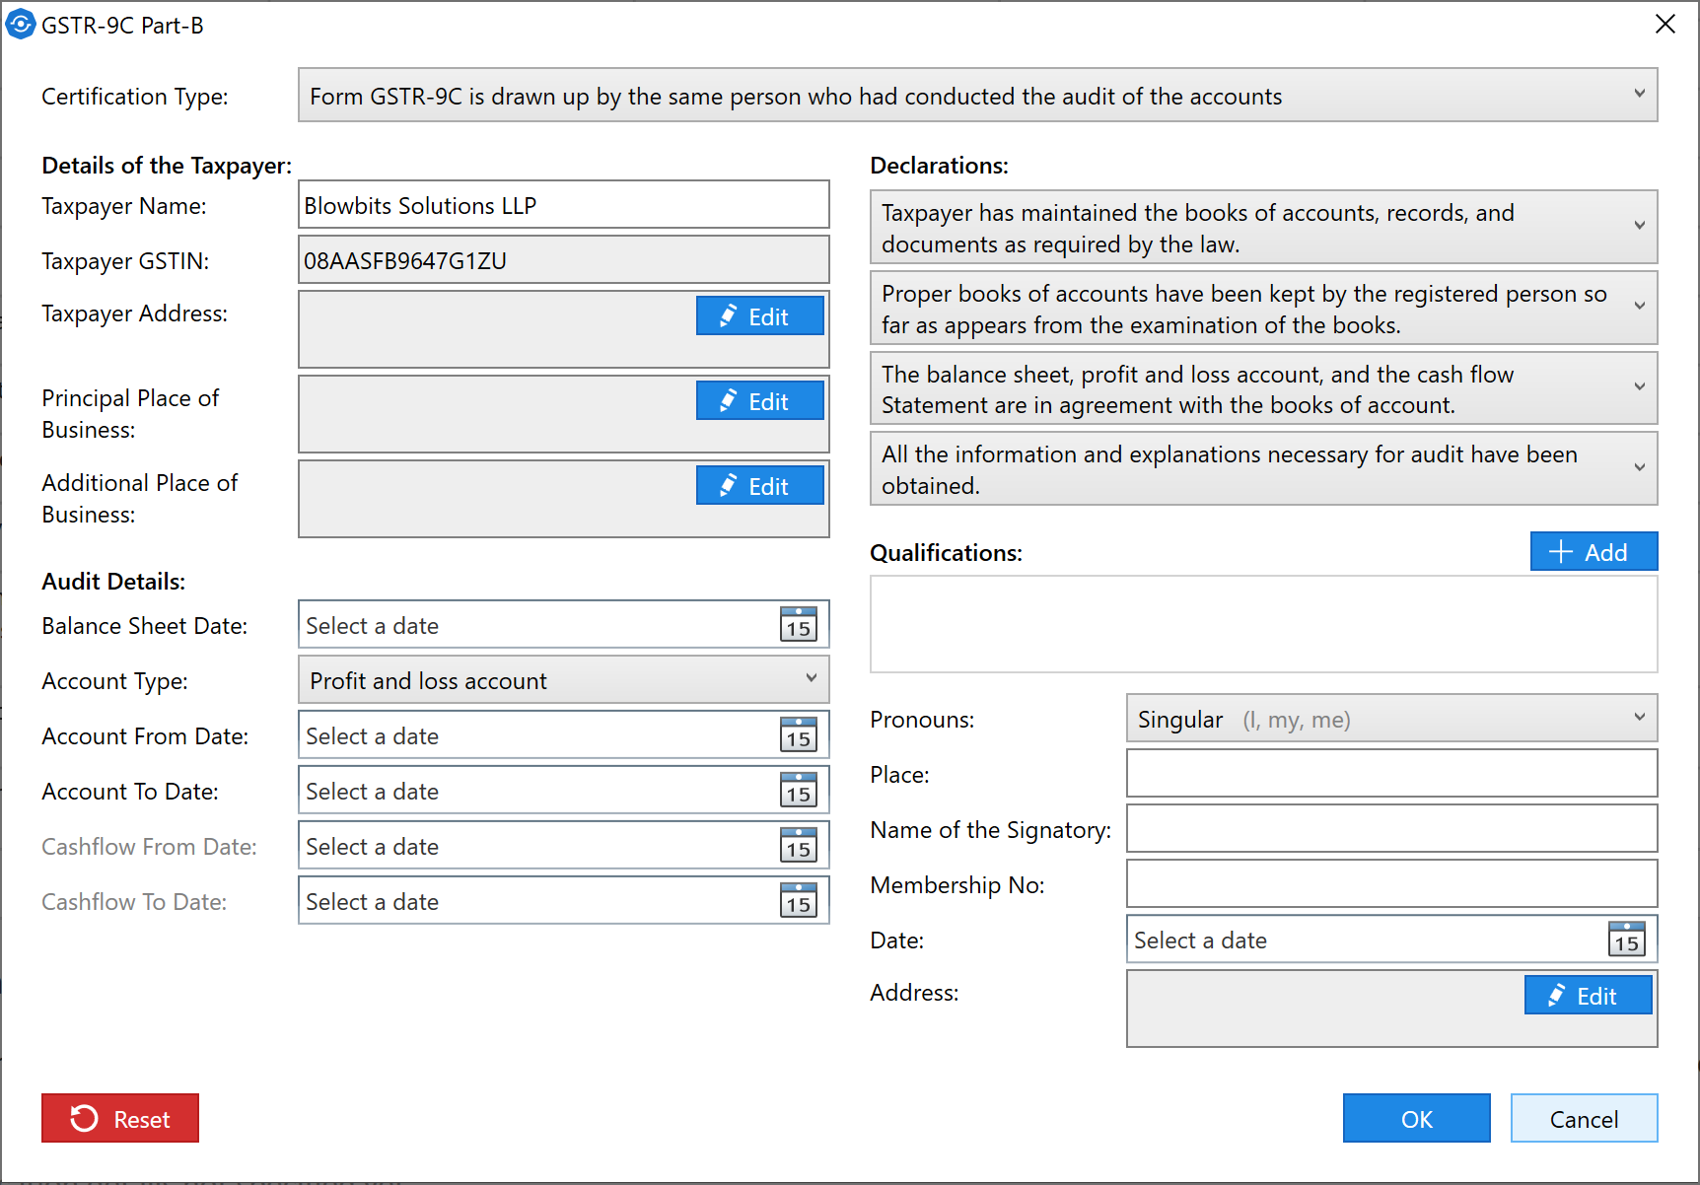The image size is (1700, 1185).
Task: Edit the Principal Place of Business
Action: coord(759,401)
